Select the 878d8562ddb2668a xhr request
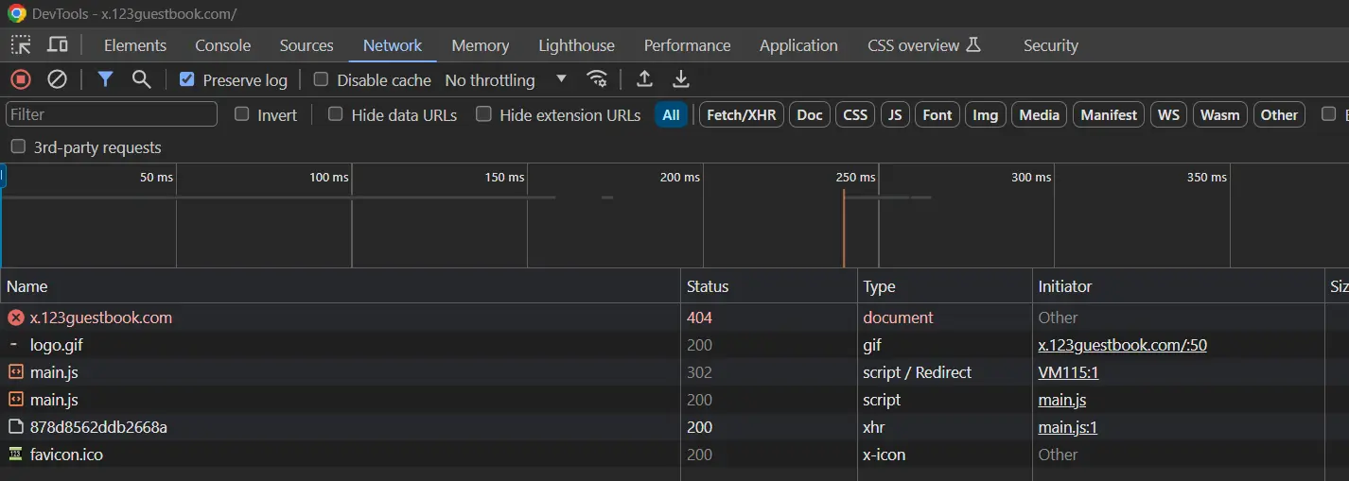The height and width of the screenshot is (481, 1349). coord(674,427)
